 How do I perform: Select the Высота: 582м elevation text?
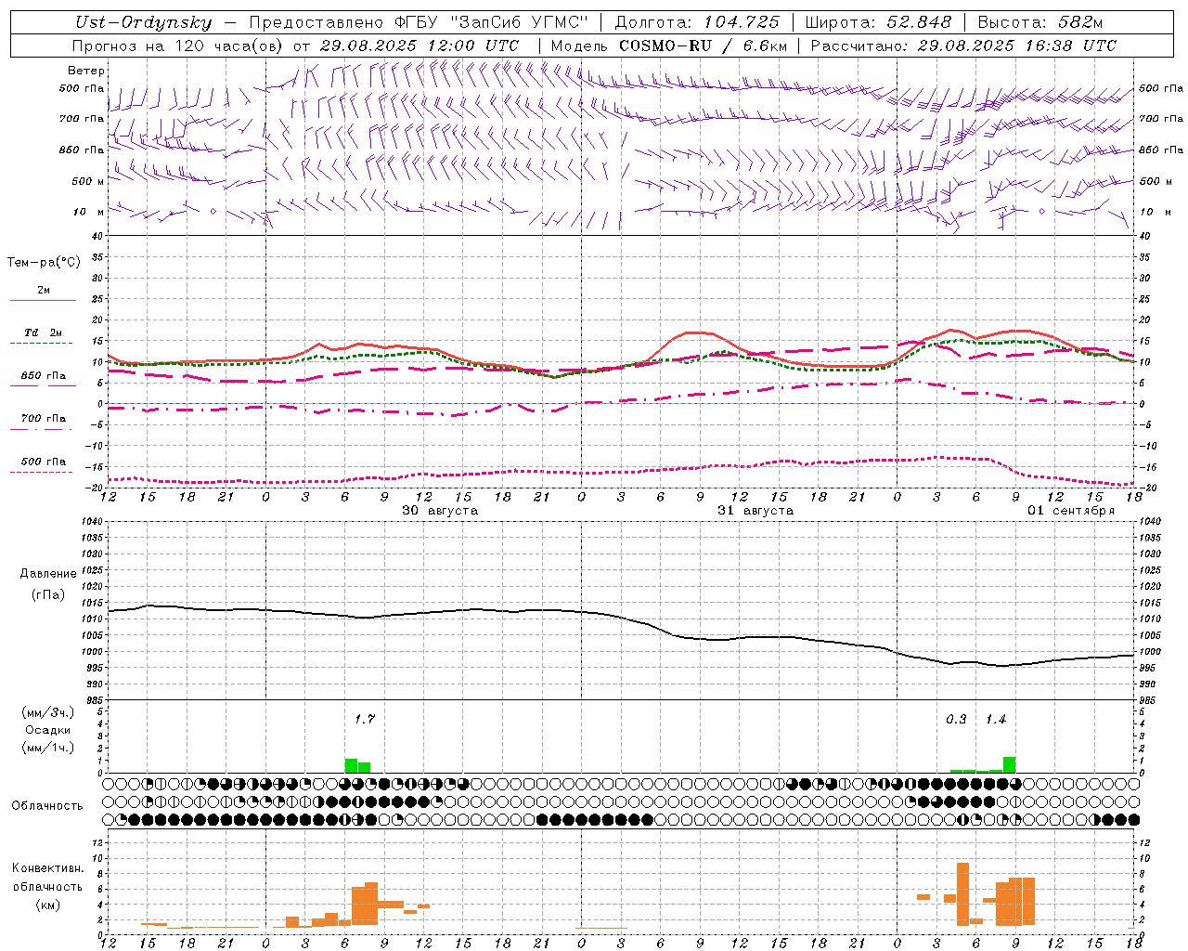(x=1040, y=22)
